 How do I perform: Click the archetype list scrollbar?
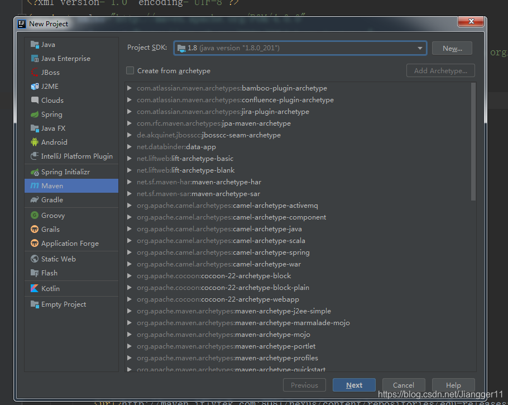coord(473,142)
